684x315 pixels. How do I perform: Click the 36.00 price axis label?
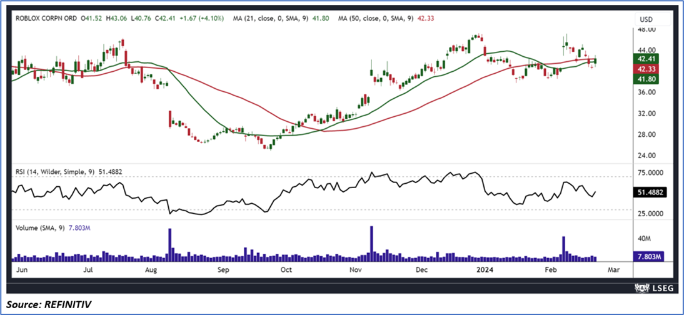(x=646, y=92)
